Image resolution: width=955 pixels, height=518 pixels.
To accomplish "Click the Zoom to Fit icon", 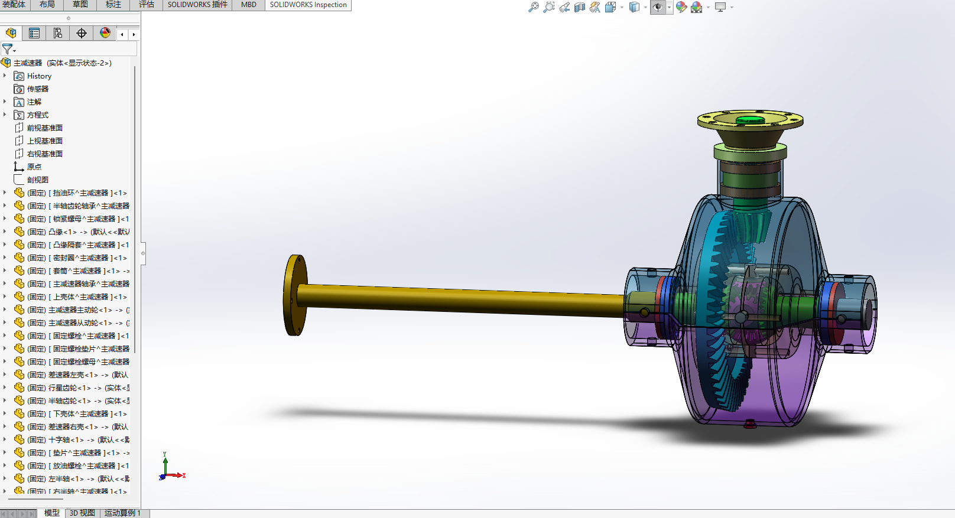I will coord(533,7).
